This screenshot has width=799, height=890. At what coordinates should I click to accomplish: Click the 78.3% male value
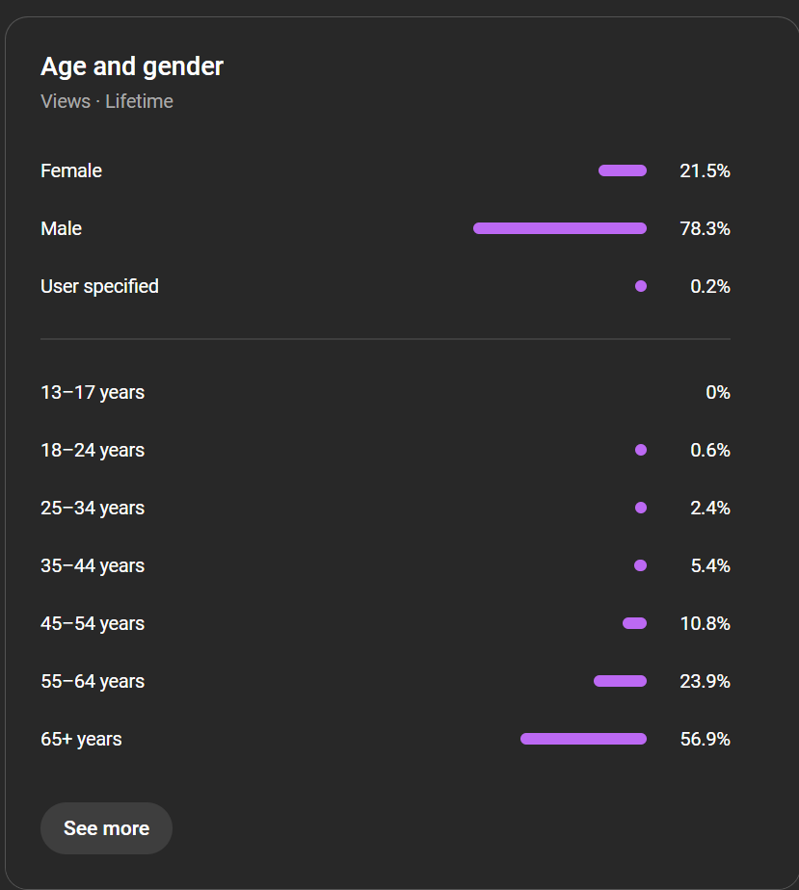705,228
